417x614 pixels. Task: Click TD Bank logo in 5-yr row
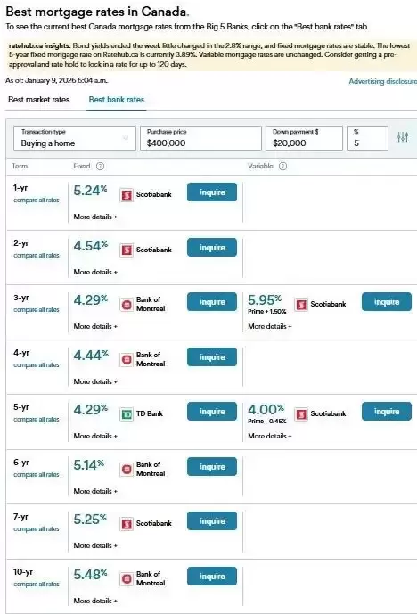pyautogui.click(x=127, y=413)
